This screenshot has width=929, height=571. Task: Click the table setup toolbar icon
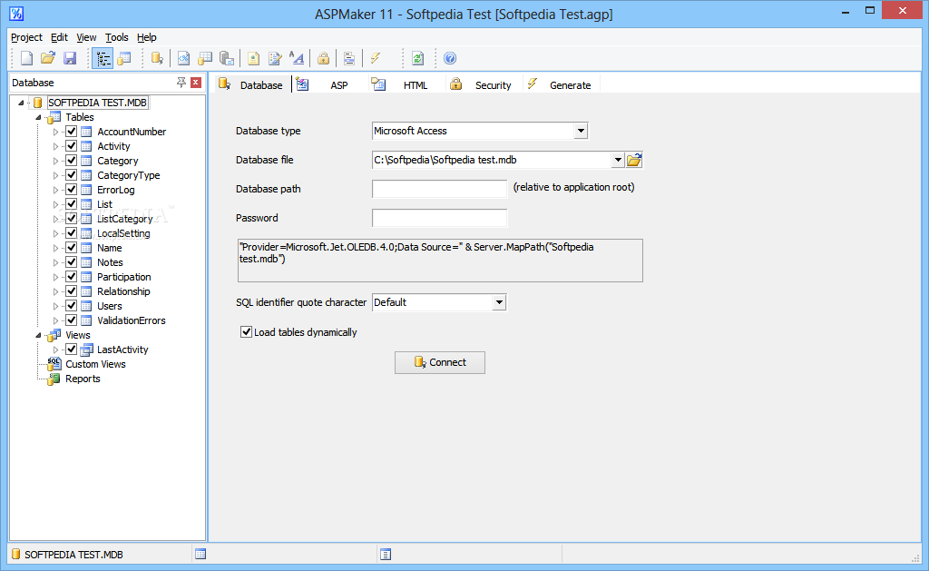click(x=205, y=58)
